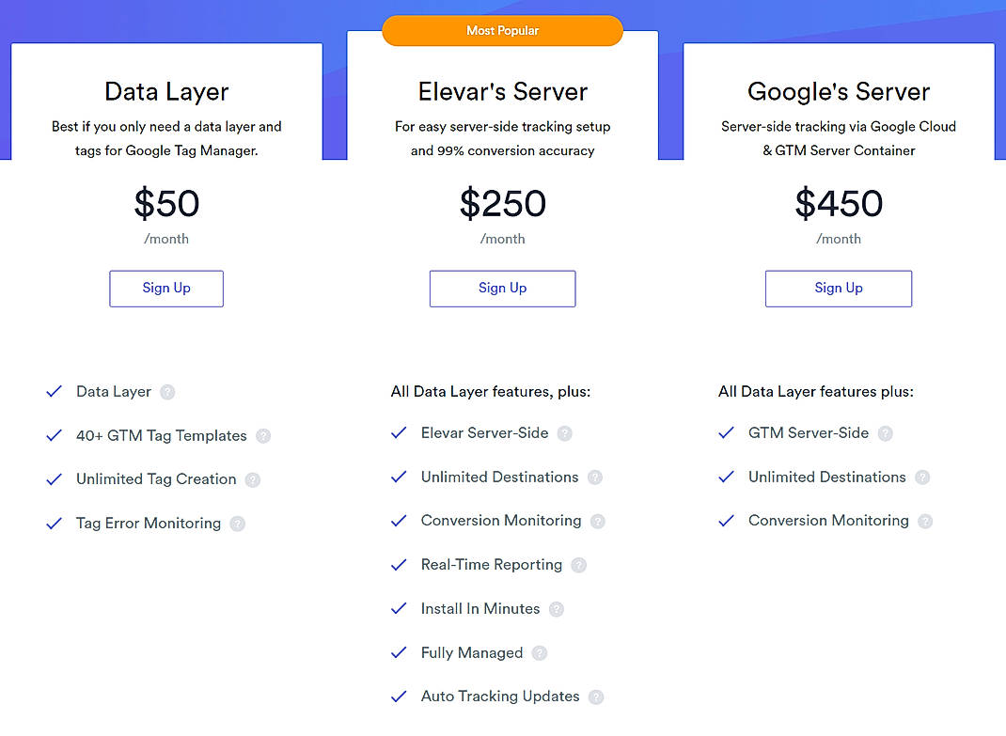Click the Conversion Monitoring info icon under Elevar's Server
Viewport: 1006px width, 736px height.
(x=600, y=521)
